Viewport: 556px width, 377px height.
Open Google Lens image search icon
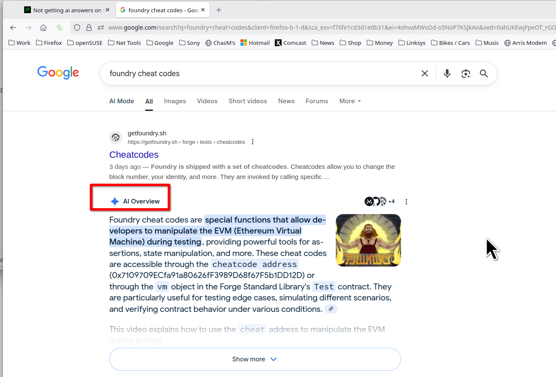coord(466,74)
